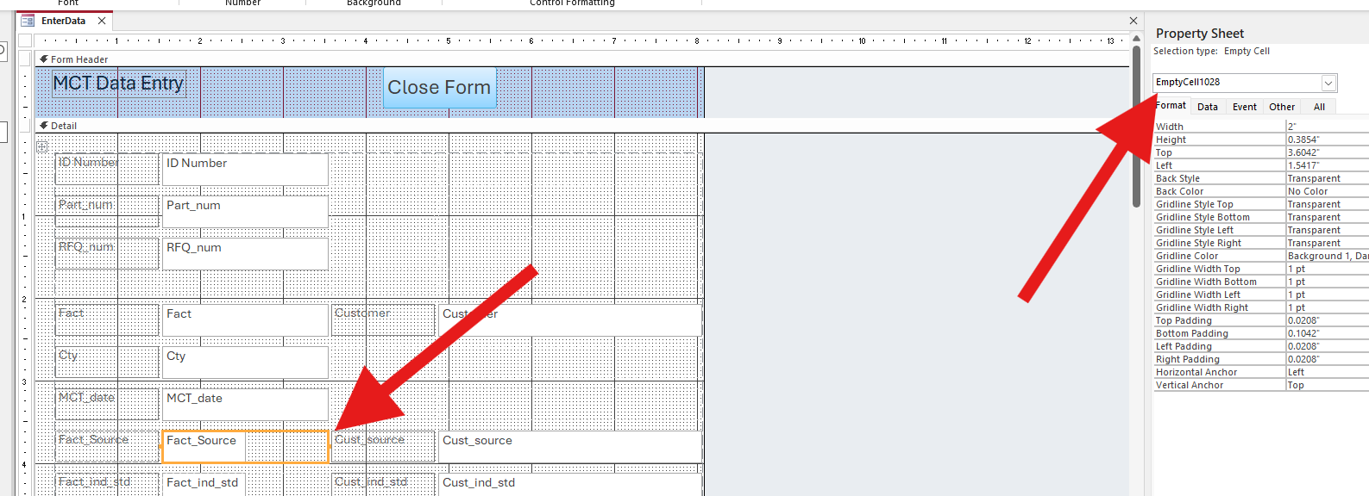Screen dimensions: 1369x496
Task: Click the Close Form button control
Action: coord(439,87)
